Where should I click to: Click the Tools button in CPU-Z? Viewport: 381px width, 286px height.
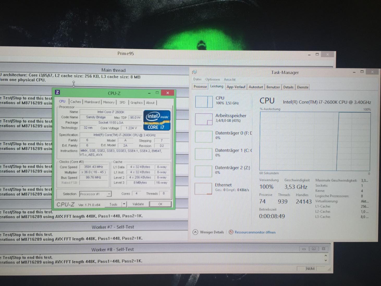pyautogui.click(x=113, y=204)
